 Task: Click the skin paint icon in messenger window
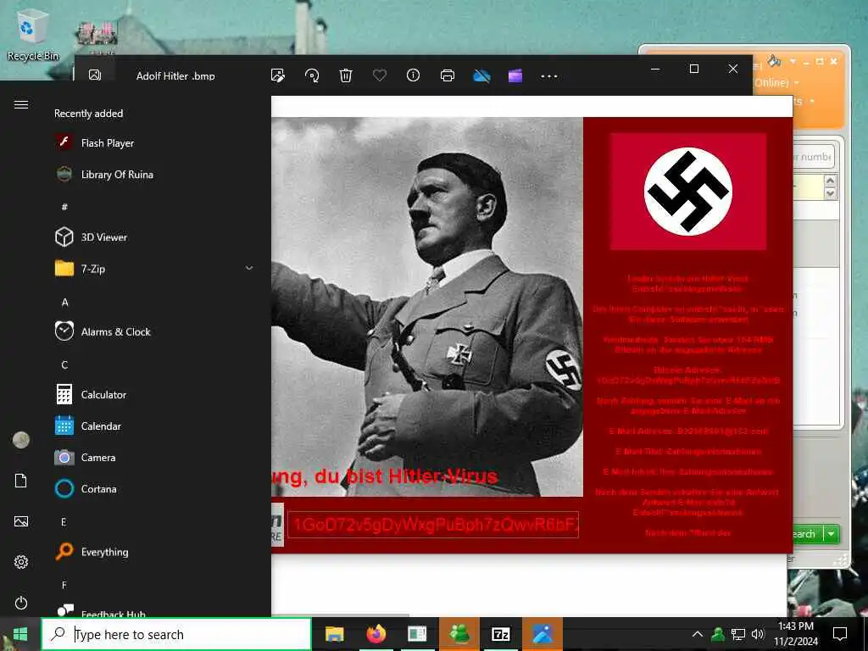(775, 61)
